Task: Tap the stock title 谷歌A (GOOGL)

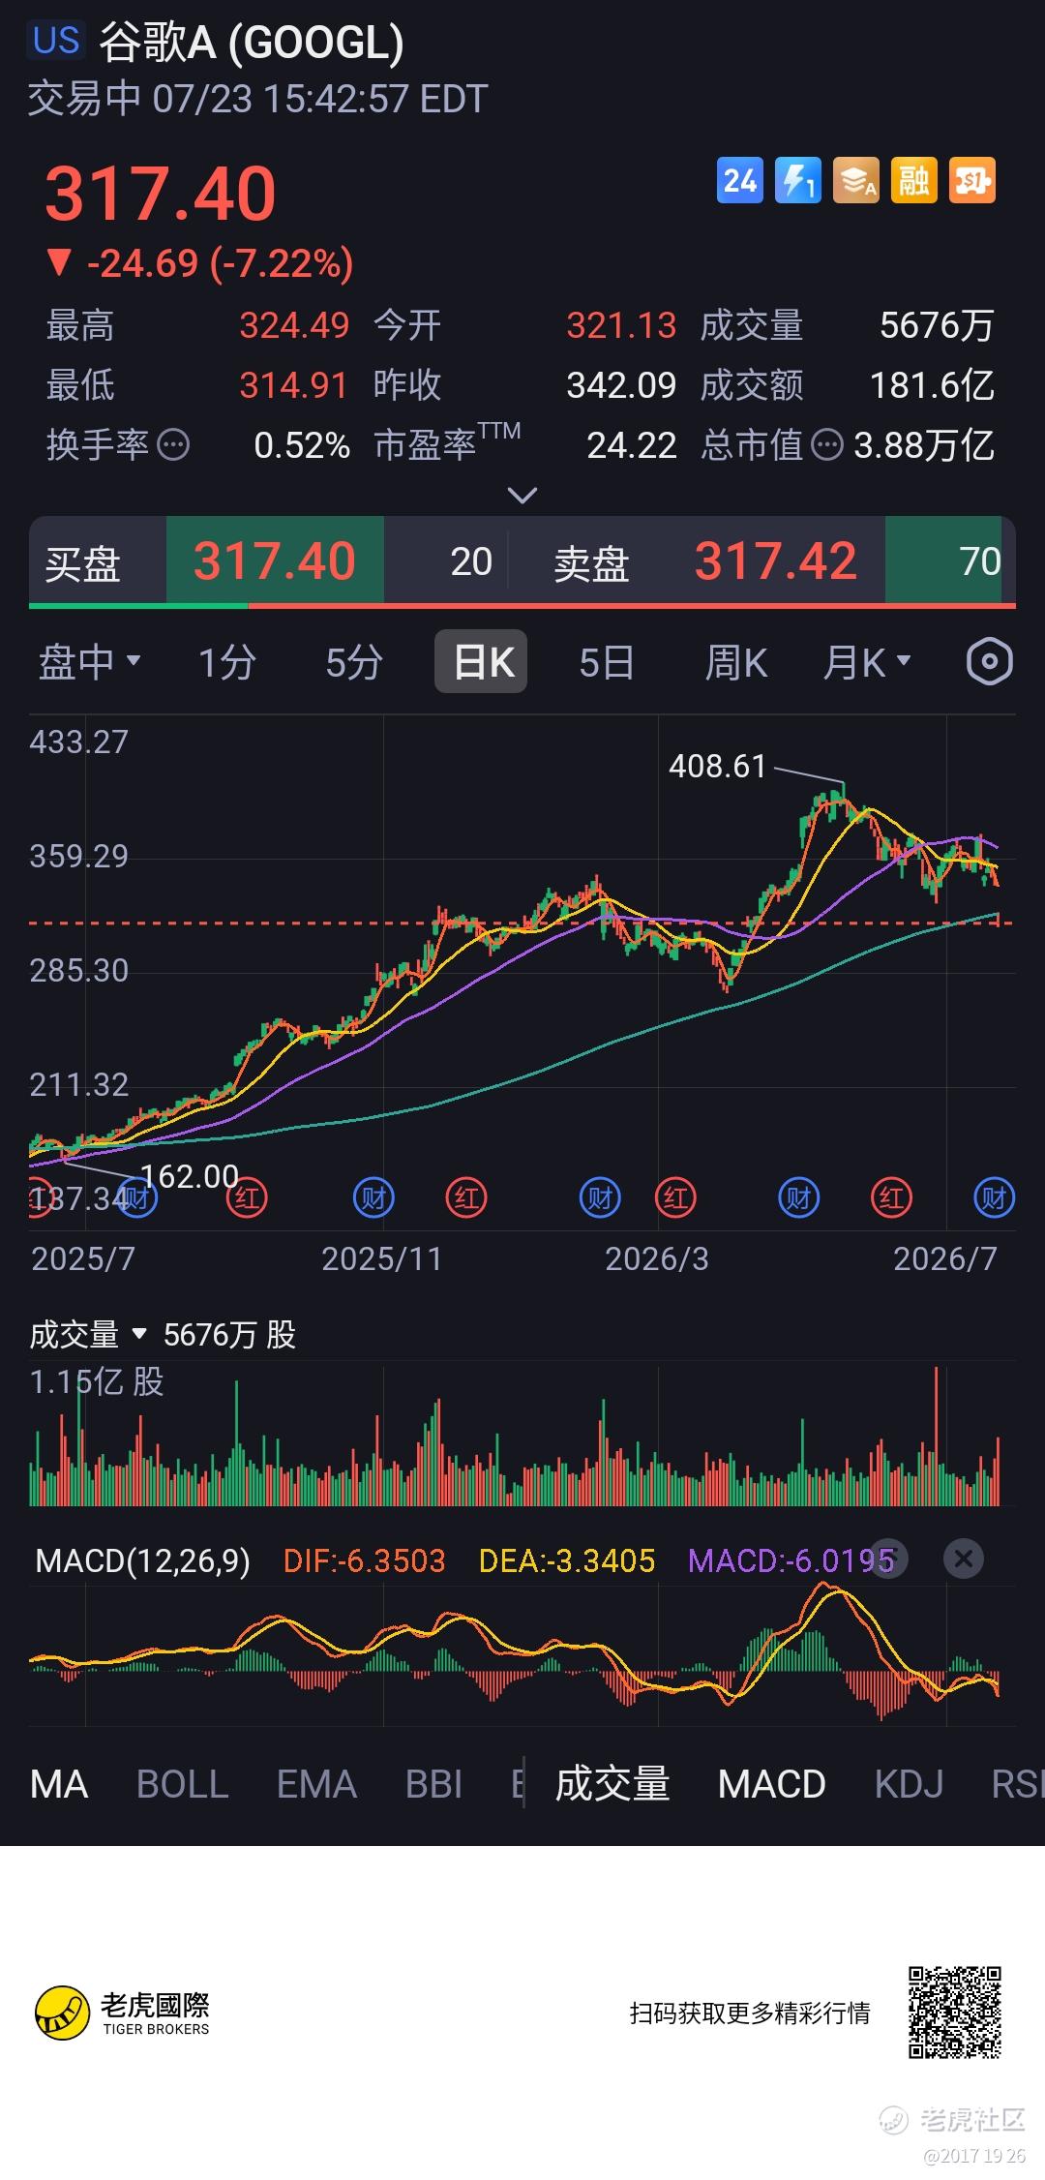Action: pyautogui.click(x=252, y=43)
